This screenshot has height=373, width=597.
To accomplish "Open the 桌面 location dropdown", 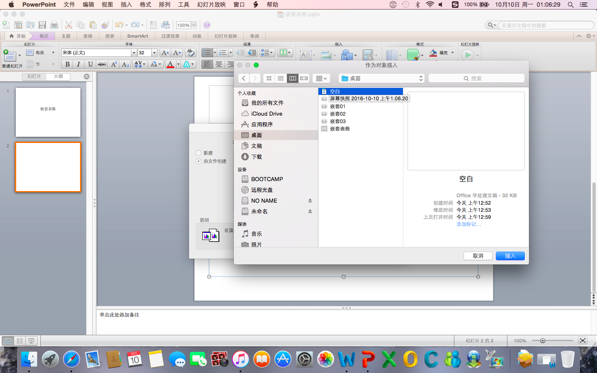I will coord(381,78).
